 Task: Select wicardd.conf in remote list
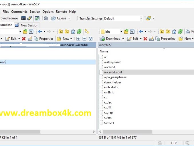click(x=113, y=72)
